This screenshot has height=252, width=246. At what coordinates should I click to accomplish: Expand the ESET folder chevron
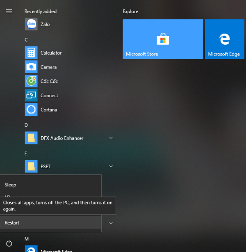tap(111, 167)
